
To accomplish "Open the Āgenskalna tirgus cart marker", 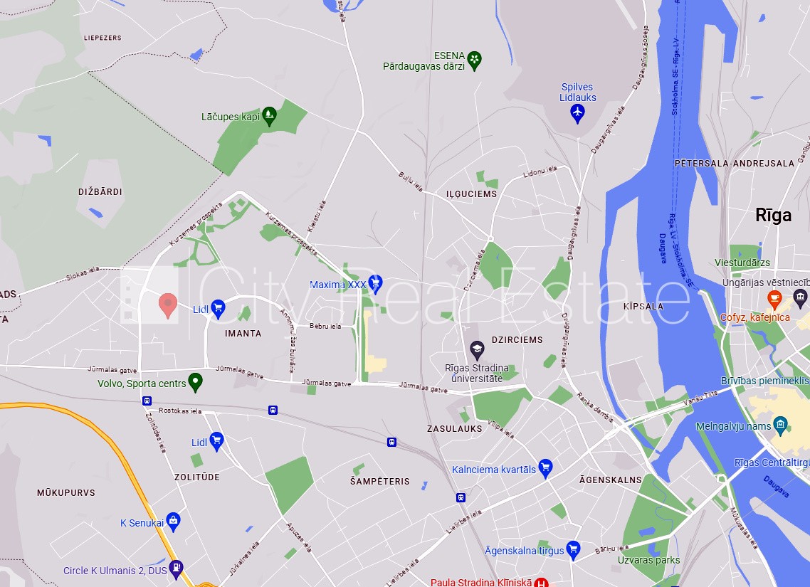I will click(x=574, y=550).
